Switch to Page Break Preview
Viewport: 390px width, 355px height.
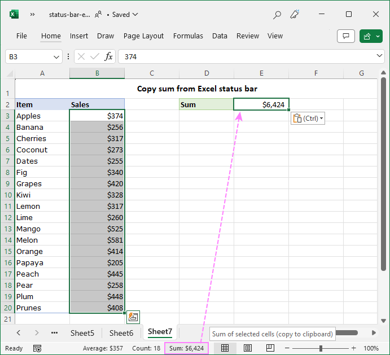tap(270, 348)
